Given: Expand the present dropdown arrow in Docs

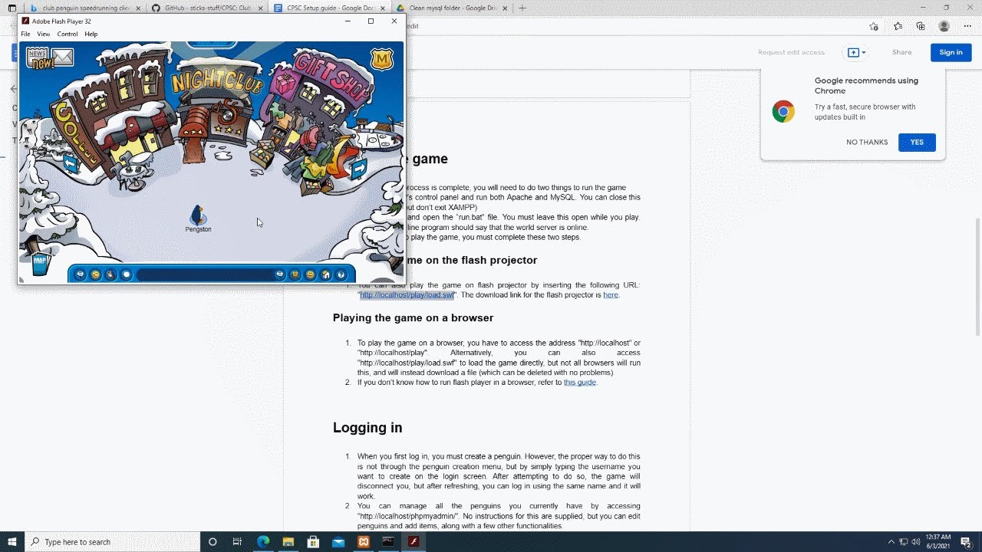Looking at the screenshot, I should pos(864,52).
